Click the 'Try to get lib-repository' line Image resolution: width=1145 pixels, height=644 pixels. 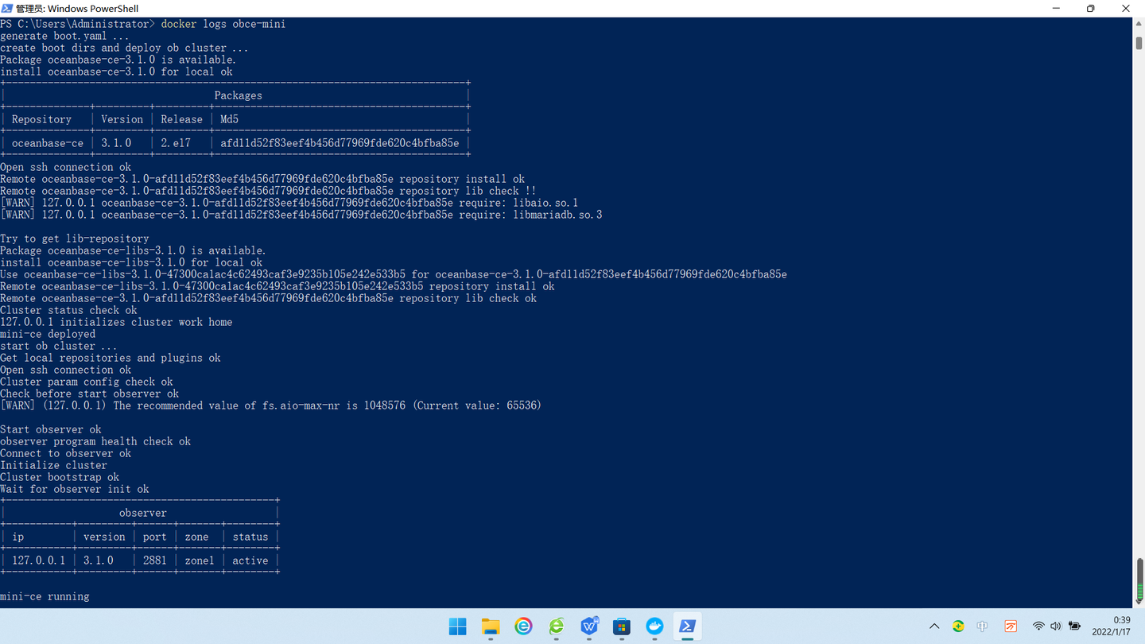75,239
